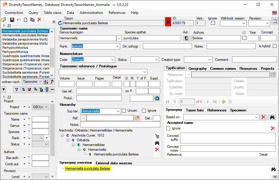
Task: Collapse the Hermanniellidae tree node
Action: 73,145
